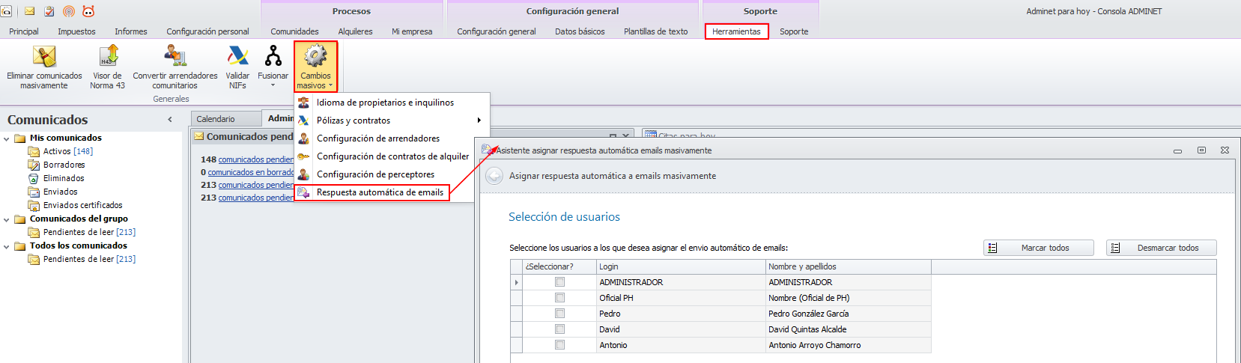Open Plantillas de texto ribbon tab
Viewport: 1241px width, 363px height.
[655, 31]
